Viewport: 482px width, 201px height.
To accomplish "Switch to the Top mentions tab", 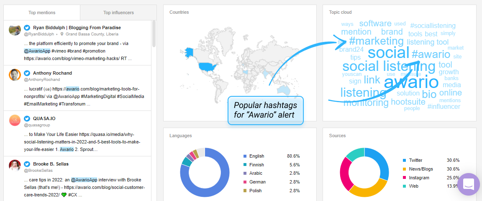I will click(x=42, y=13).
